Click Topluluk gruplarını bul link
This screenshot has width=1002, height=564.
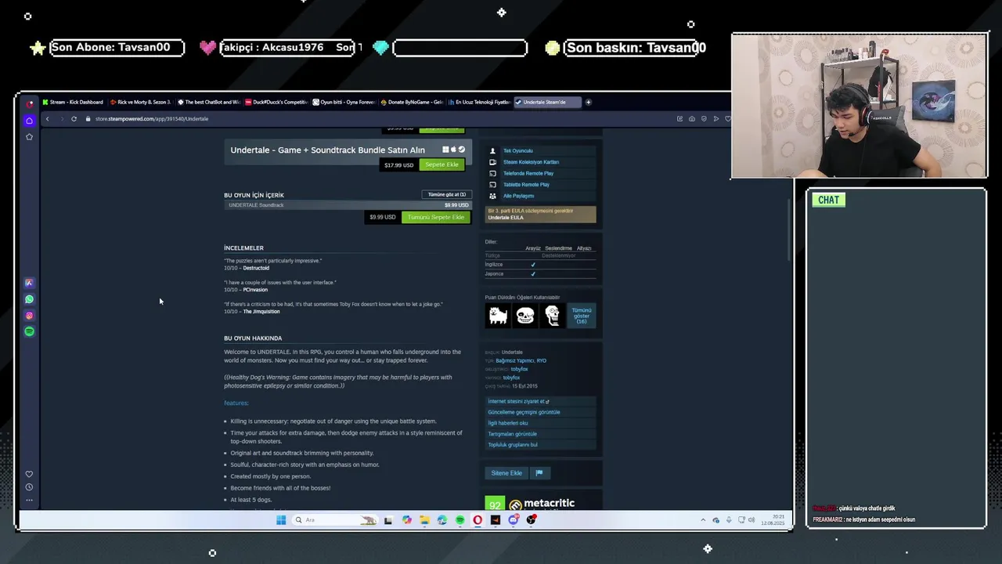(x=513, y=445)
